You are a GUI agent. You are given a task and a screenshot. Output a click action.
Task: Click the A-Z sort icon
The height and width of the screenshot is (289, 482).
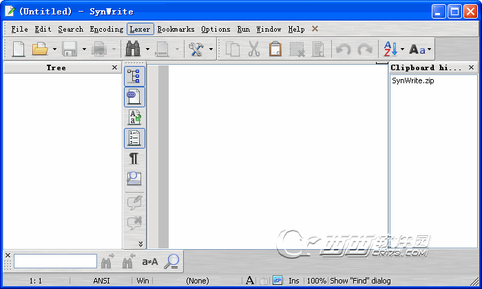pyautogui.click(x=390, y=49)
